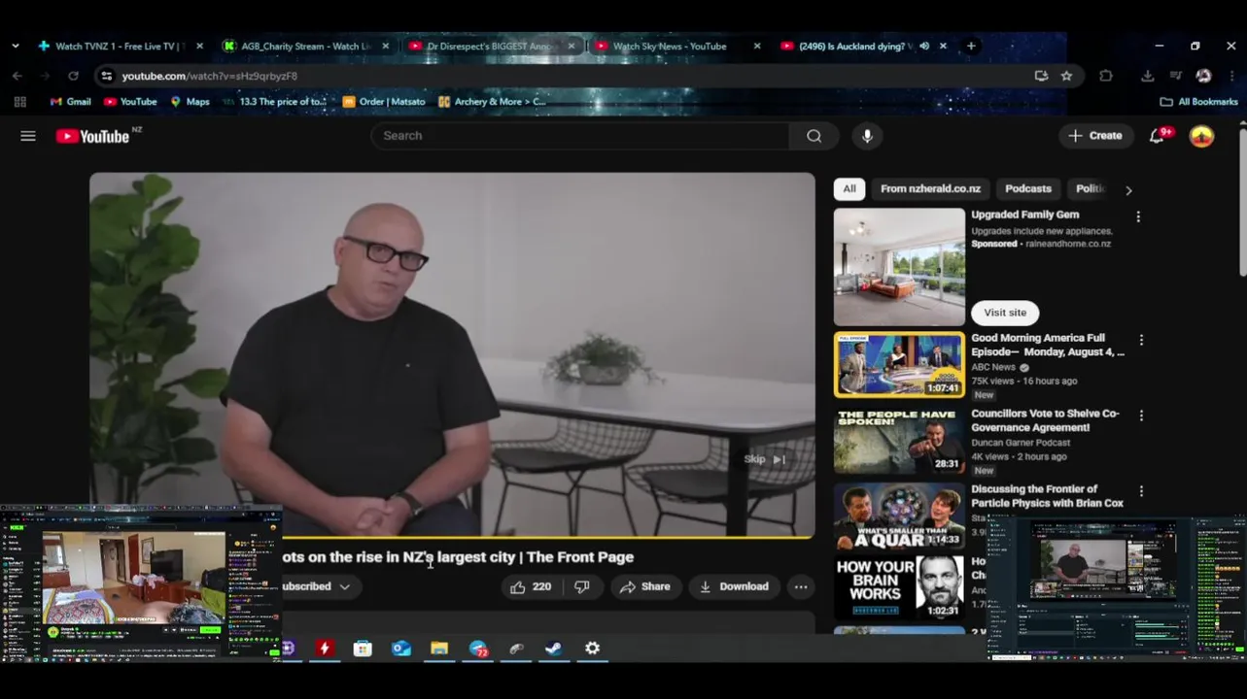Screen dimensions: 1247x699
Task: Click the search magnifier button
Action: click(x=814, y=136)
